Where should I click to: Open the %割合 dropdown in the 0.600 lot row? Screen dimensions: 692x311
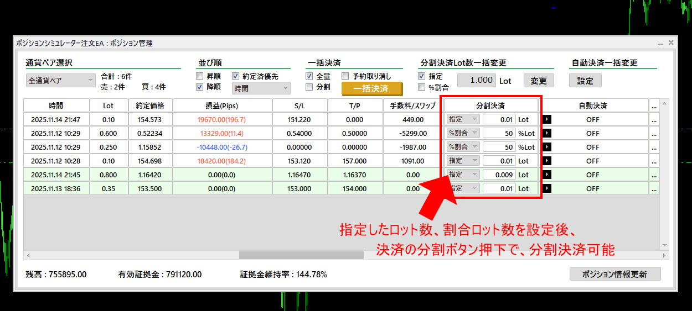pos(463,133)
